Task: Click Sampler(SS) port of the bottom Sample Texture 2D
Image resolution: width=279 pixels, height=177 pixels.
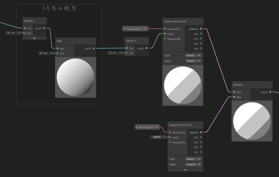Action: click(x=170, y=142)
